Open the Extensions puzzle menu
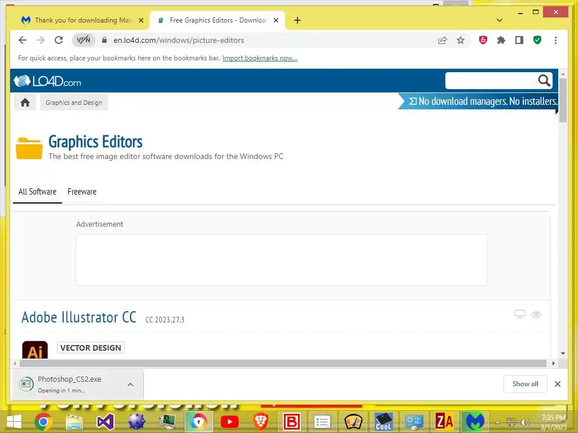The image size is (578, 433). tap(501, 40)
